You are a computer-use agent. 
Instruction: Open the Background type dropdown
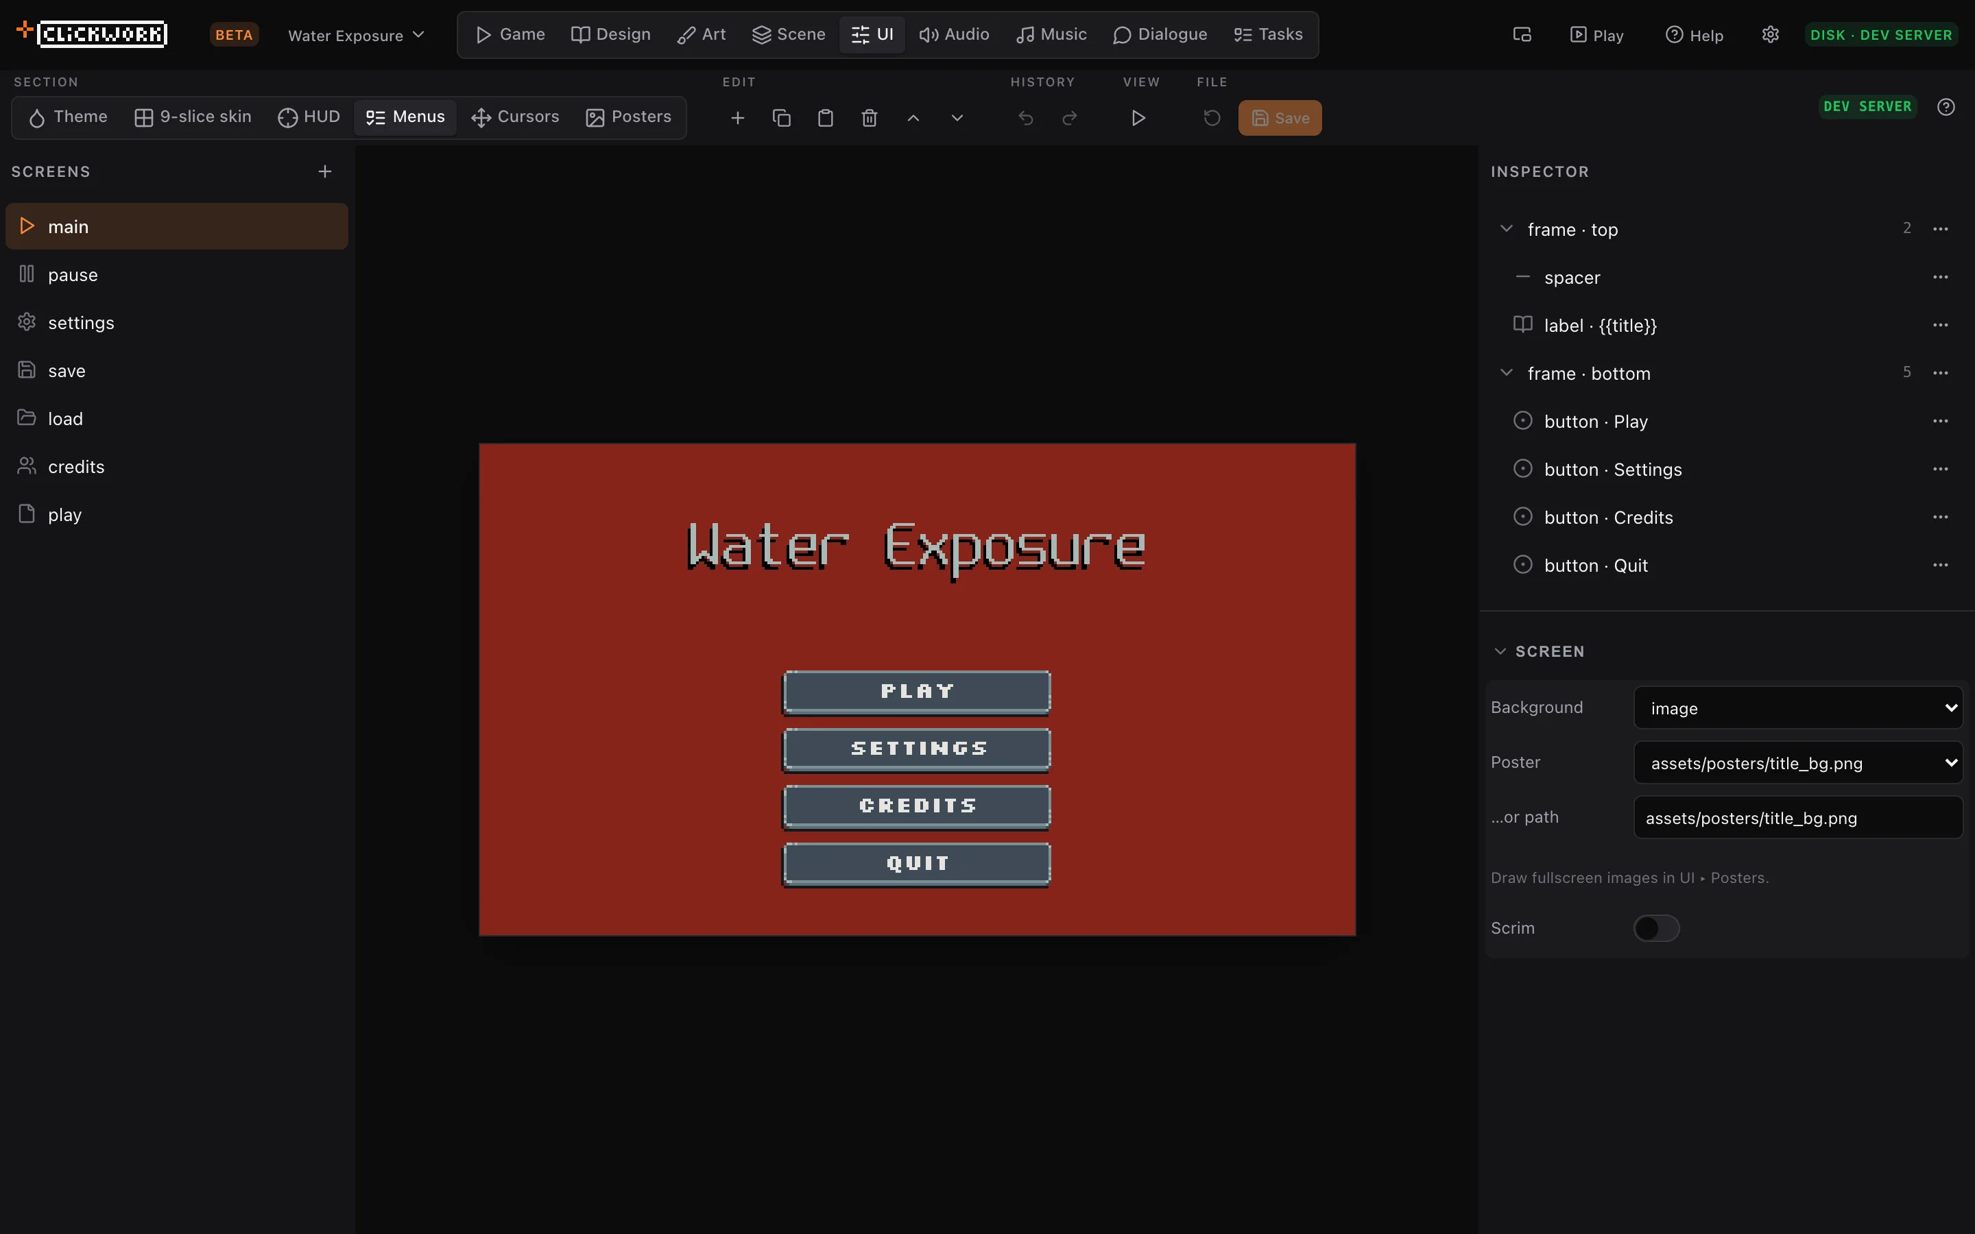(x=1798, y=707)
